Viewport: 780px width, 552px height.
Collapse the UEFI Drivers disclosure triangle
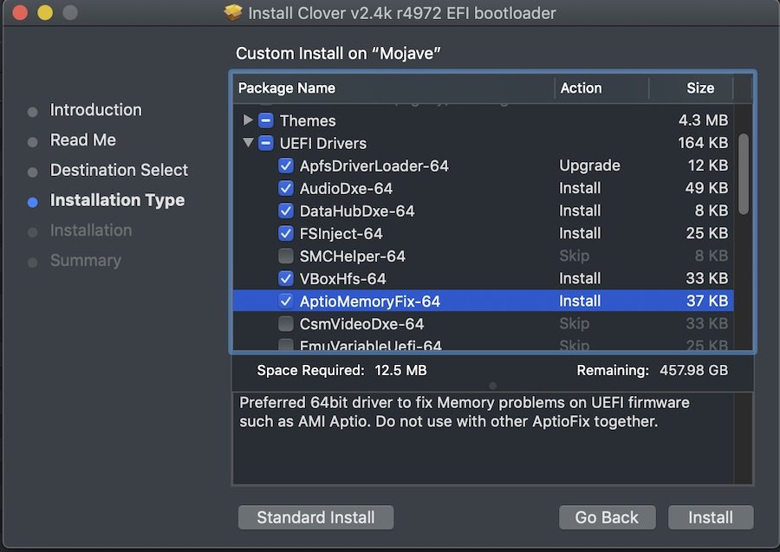pyautogui.click(x=248, y=143)
